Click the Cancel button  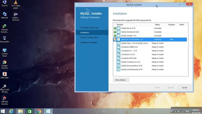pyautogui.click(x=184, y=87)
